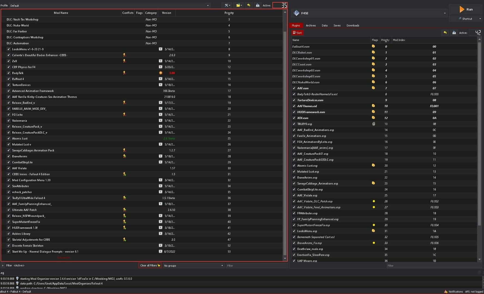Click the conflict icon for CBBE Innies

coord(124,174)
